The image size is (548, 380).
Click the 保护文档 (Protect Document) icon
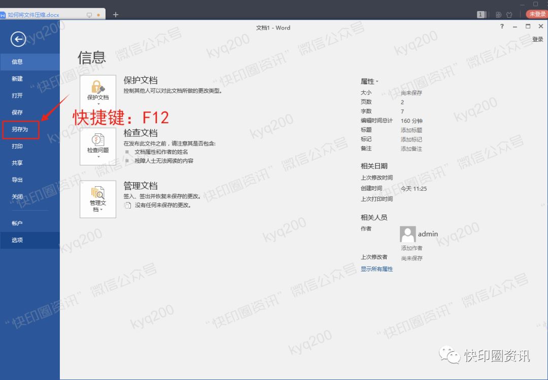[x=97, y=85]
